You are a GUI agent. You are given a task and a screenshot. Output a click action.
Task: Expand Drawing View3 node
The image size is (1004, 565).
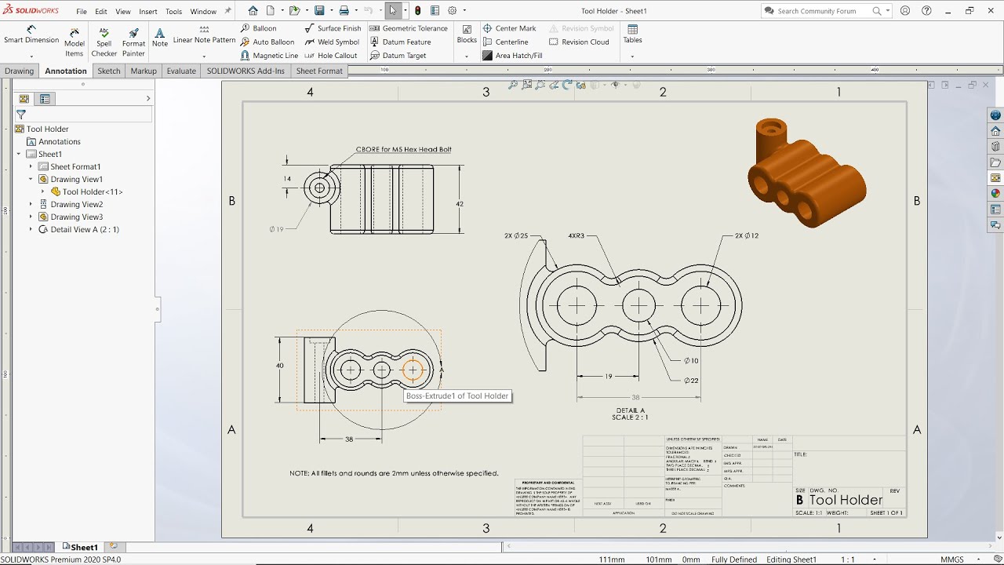coord(31,217)
